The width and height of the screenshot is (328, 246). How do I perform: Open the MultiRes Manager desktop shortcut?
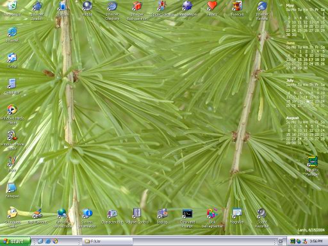tap(312, 166)
